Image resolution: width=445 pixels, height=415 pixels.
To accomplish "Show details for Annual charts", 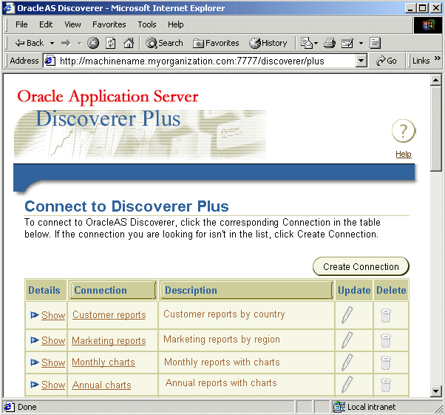I will (53, 385).
